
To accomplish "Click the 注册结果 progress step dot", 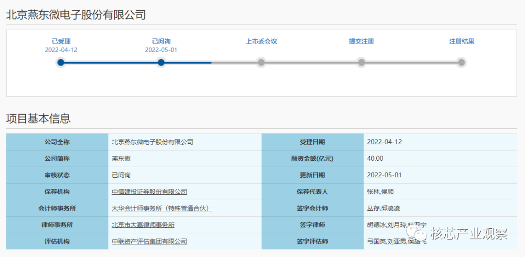I will tap(461, 62).
